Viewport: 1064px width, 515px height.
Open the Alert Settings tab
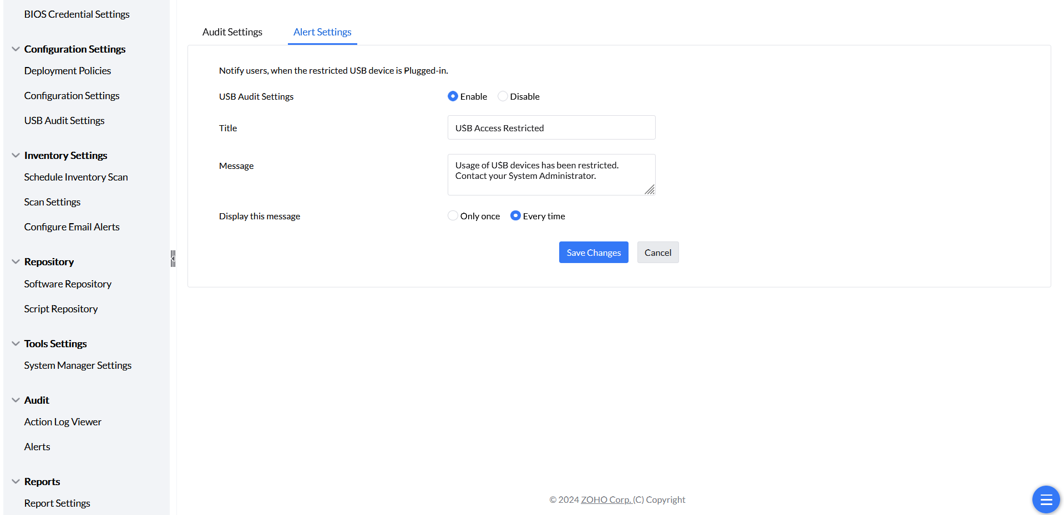pos(322,32)
